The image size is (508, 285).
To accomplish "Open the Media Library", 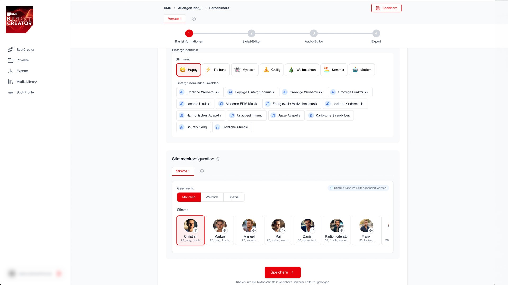I will 26,82.
